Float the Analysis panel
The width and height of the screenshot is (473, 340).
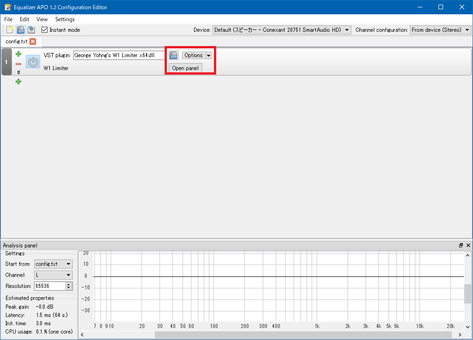coord(461,246)
